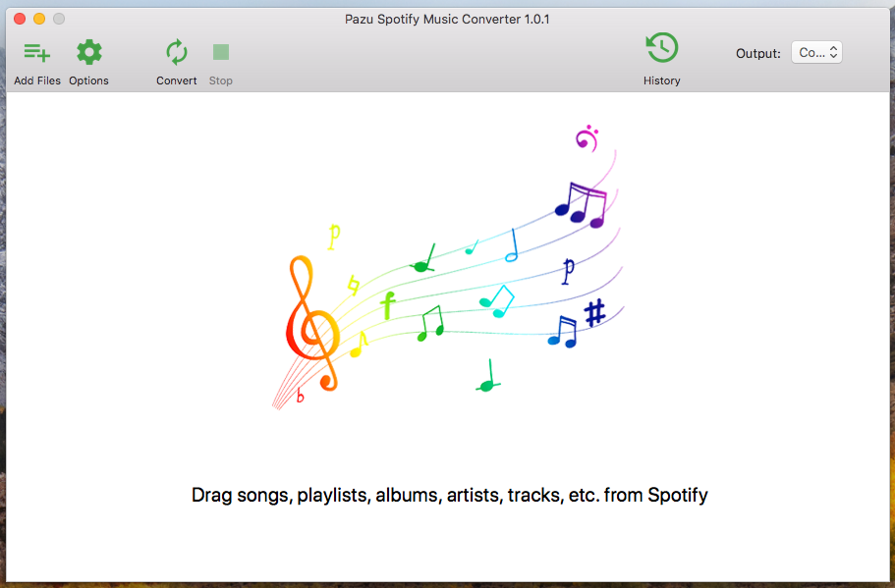
Task: Click the drag songs instruction text
Action: point(448,495)
